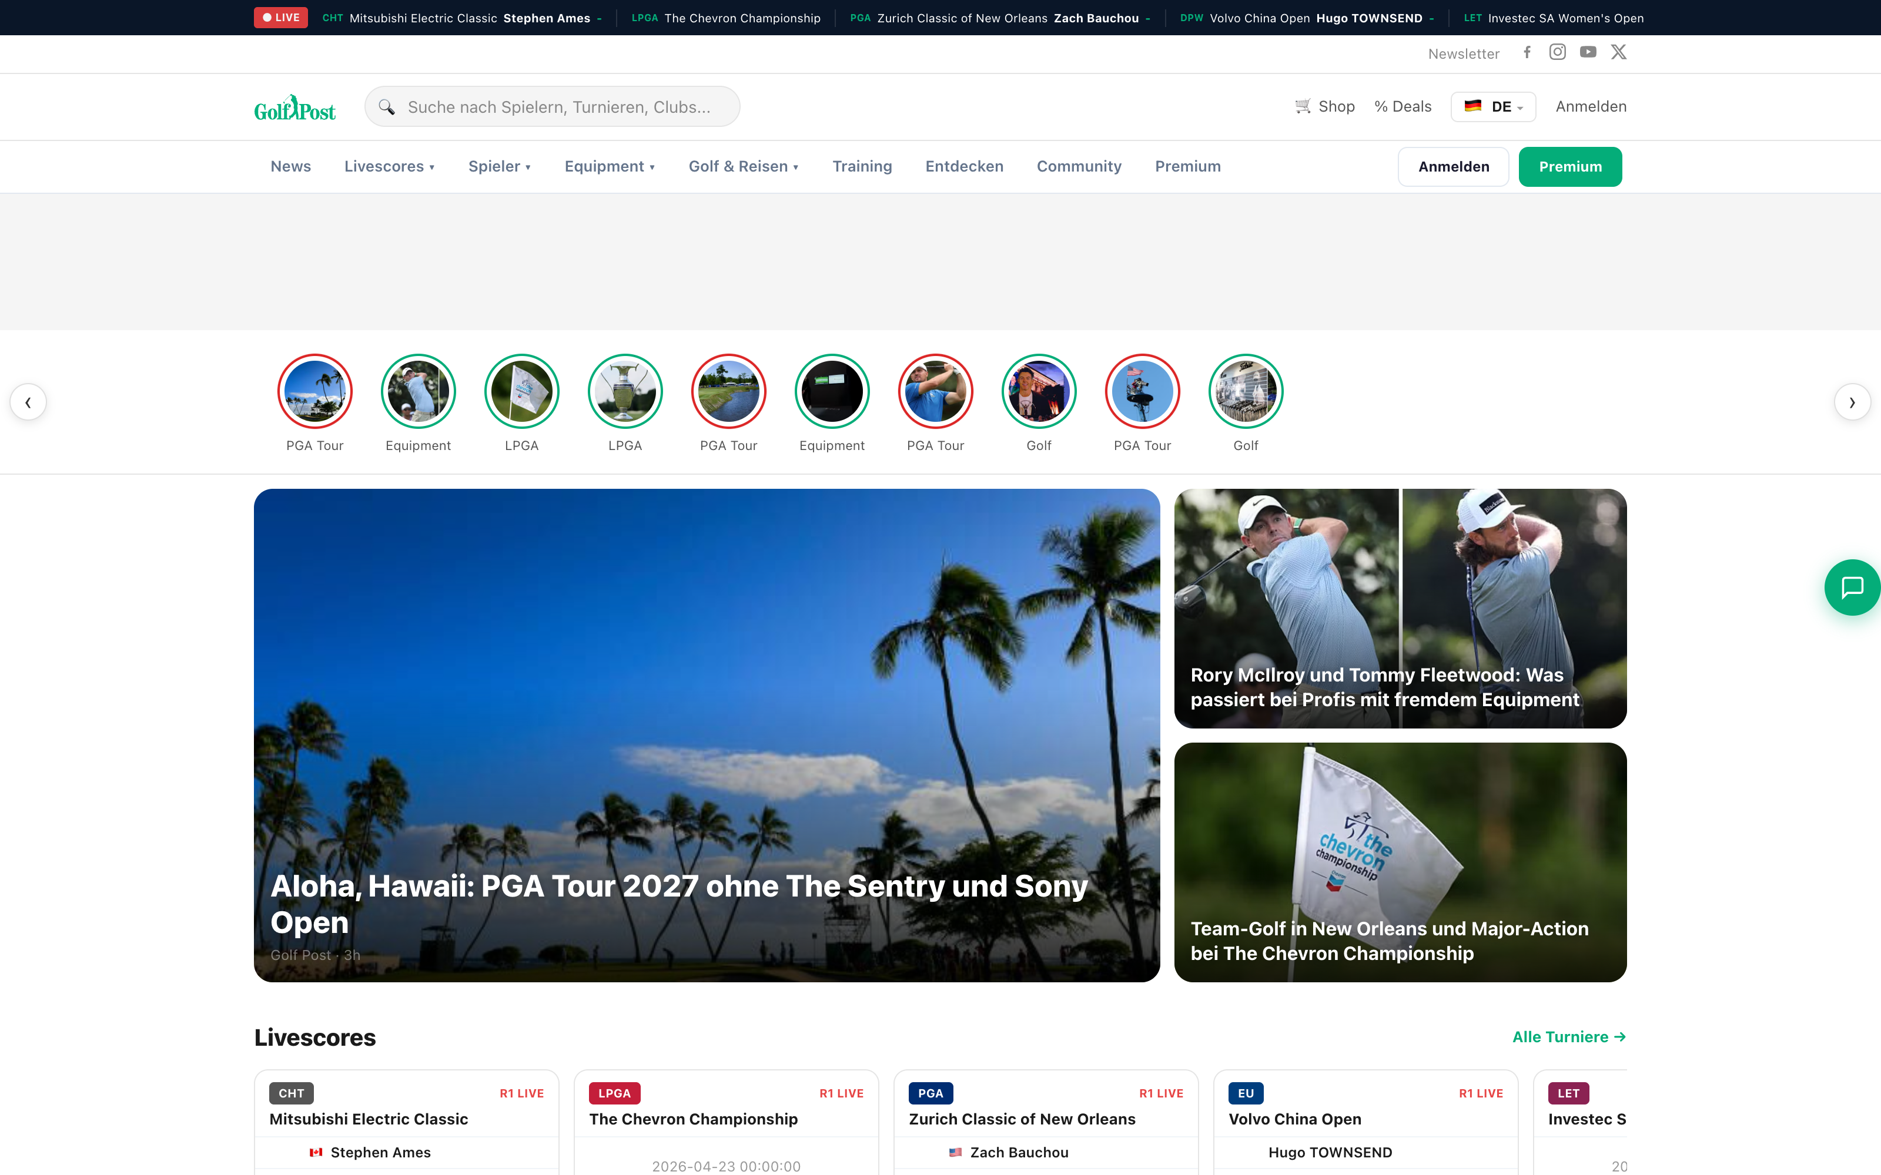Expand the Spieler menu
This screenshot has height=1175, width=1881.
pos(500,166)
